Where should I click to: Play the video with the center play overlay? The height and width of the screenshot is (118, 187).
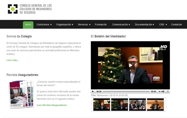click(x=131, y=65)
